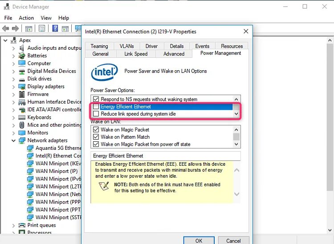Open the File menu
The image size is (334, 244).
8,18
